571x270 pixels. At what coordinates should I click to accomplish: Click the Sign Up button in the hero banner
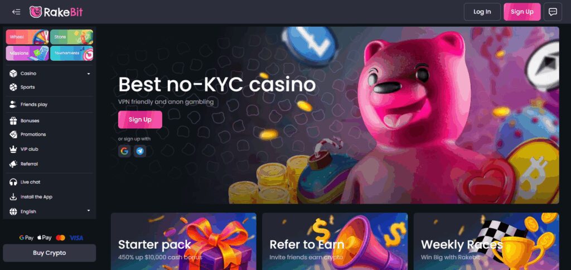[x=140, y=119]
